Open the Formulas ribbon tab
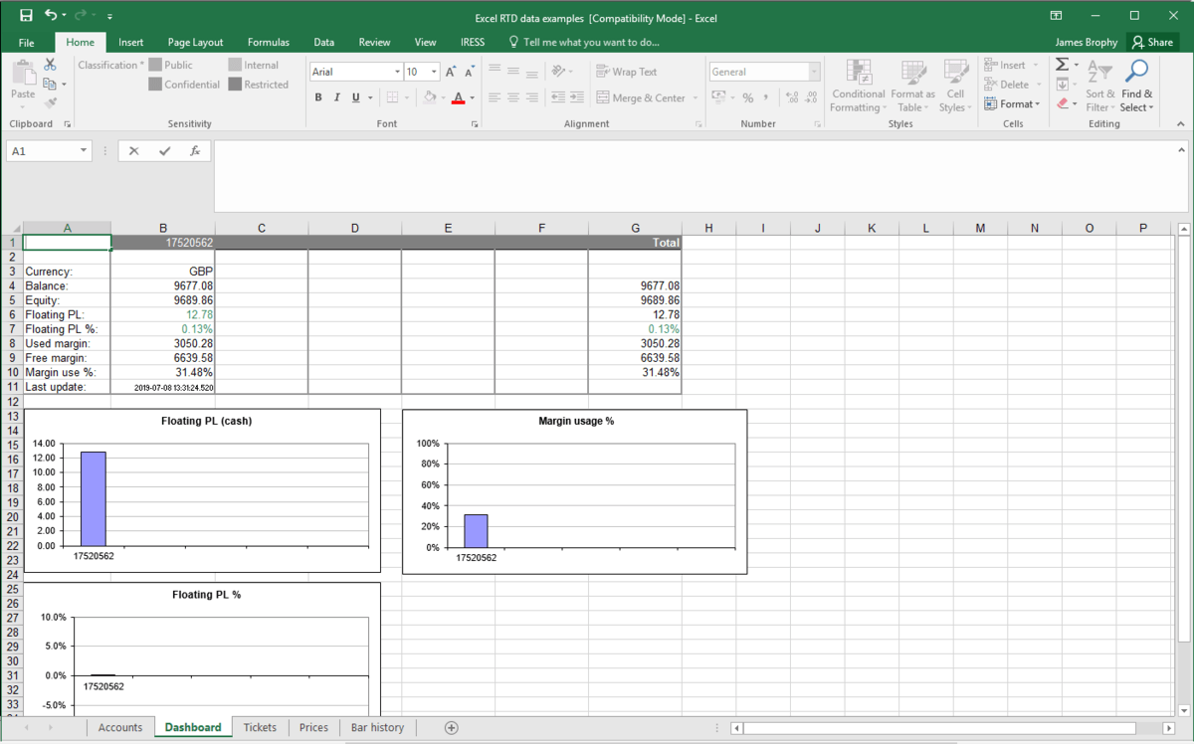 click(x=268, y=43)
